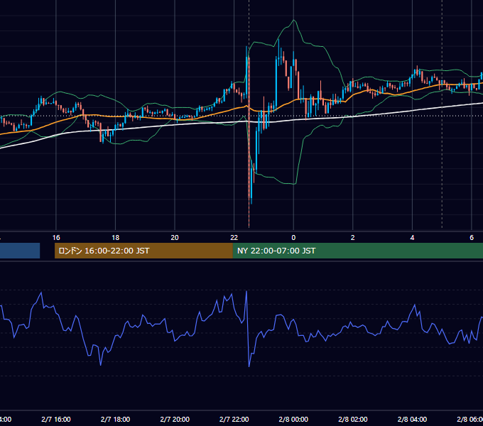This screenshot has width=483, height=426.
Task: Click the '22' hour label on candlestick chart axis
Action: click(234, 238)
